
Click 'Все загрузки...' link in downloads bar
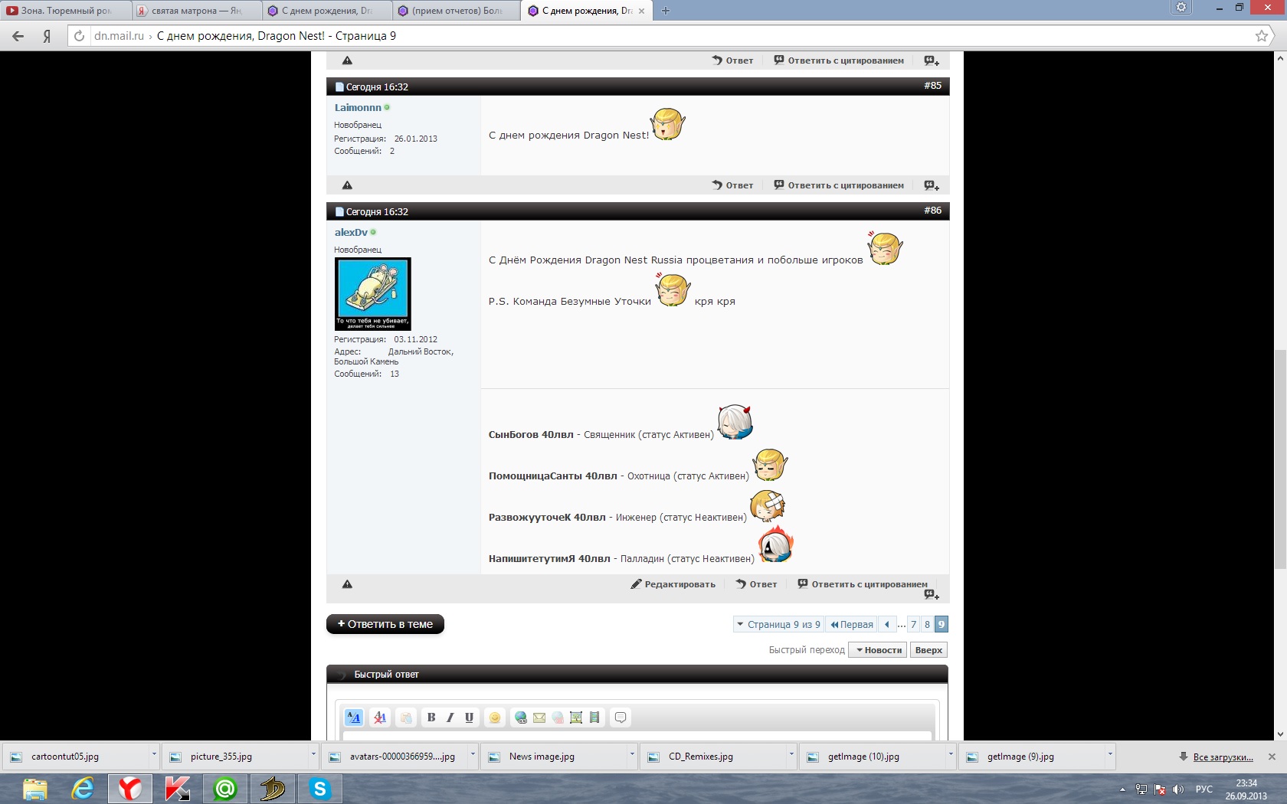coord(1223,757)
